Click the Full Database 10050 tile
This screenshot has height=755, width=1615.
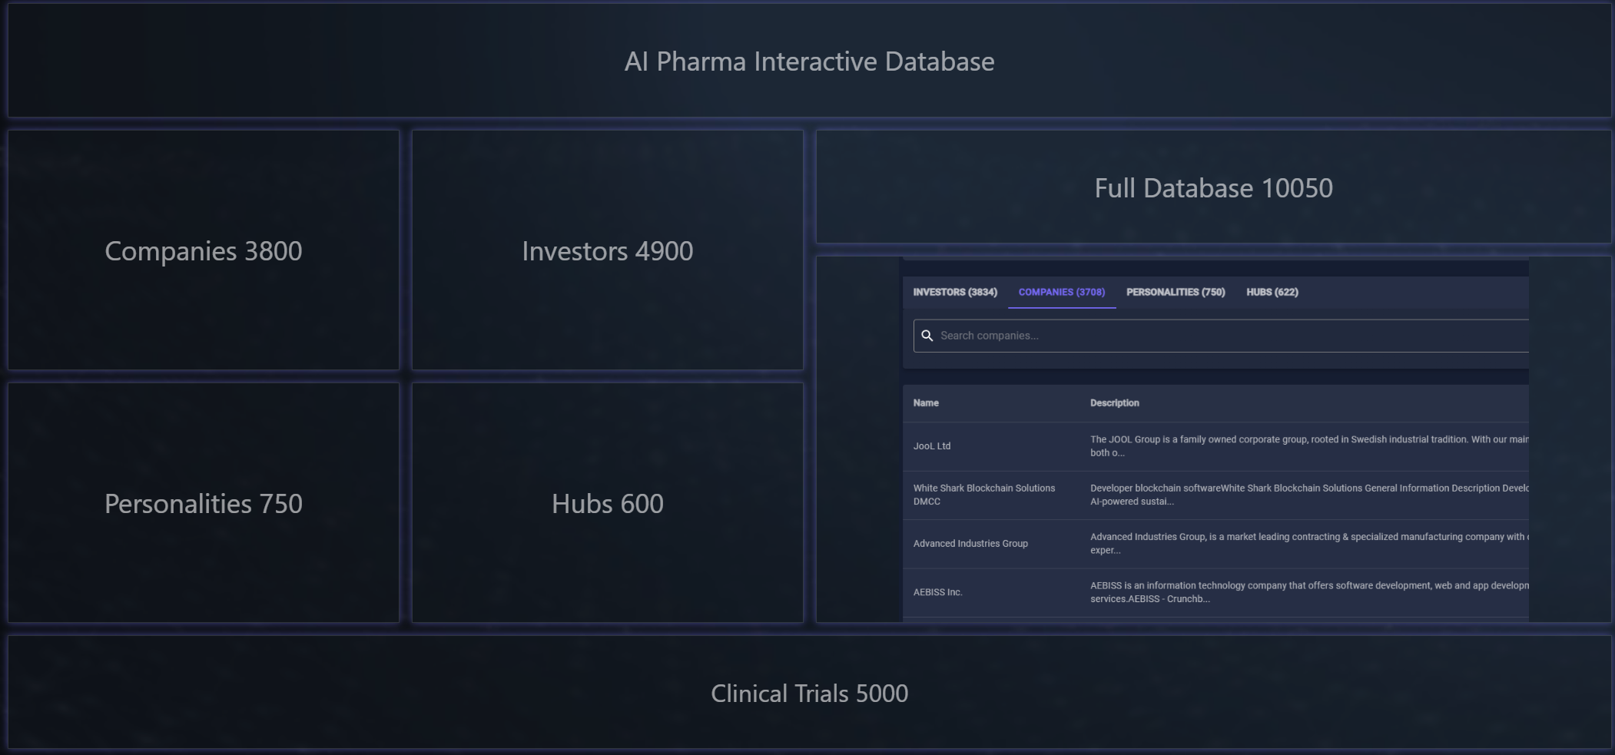[1213, 188]
